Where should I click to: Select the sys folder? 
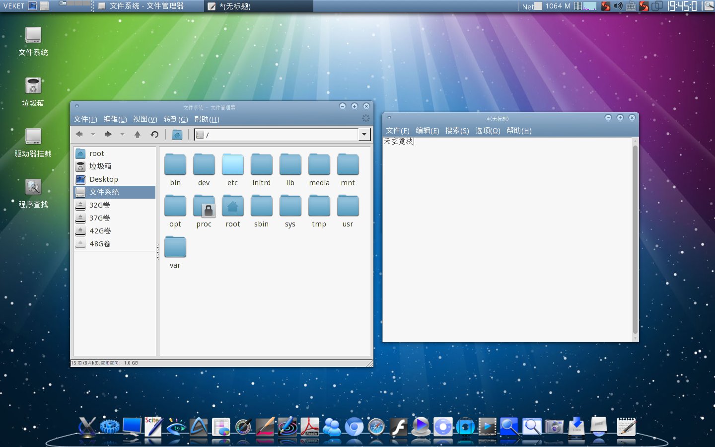pos(290,211)
